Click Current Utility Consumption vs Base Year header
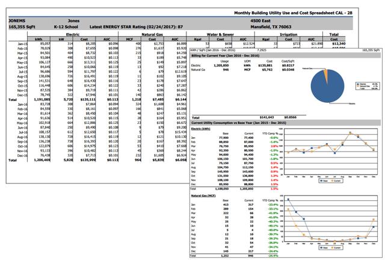Viewport: 391px width, 267px height. click(241, 123)
